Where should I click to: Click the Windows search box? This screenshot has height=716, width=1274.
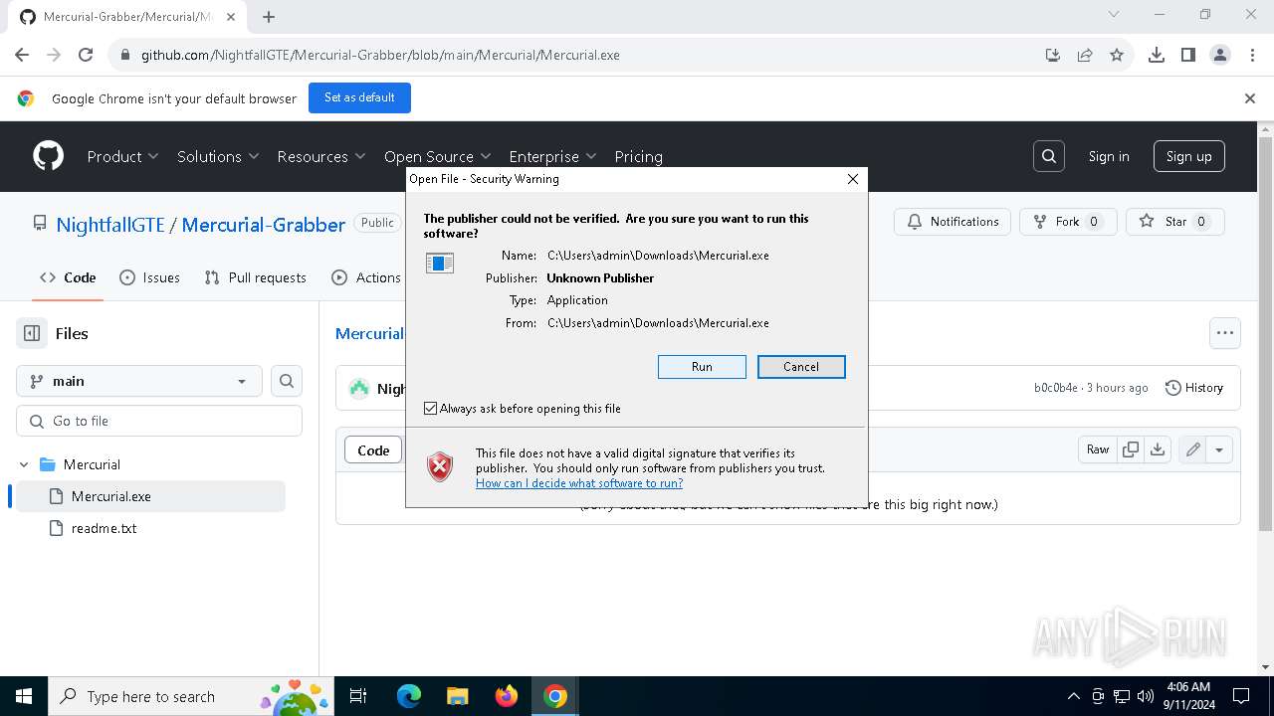tap(189, 696)
